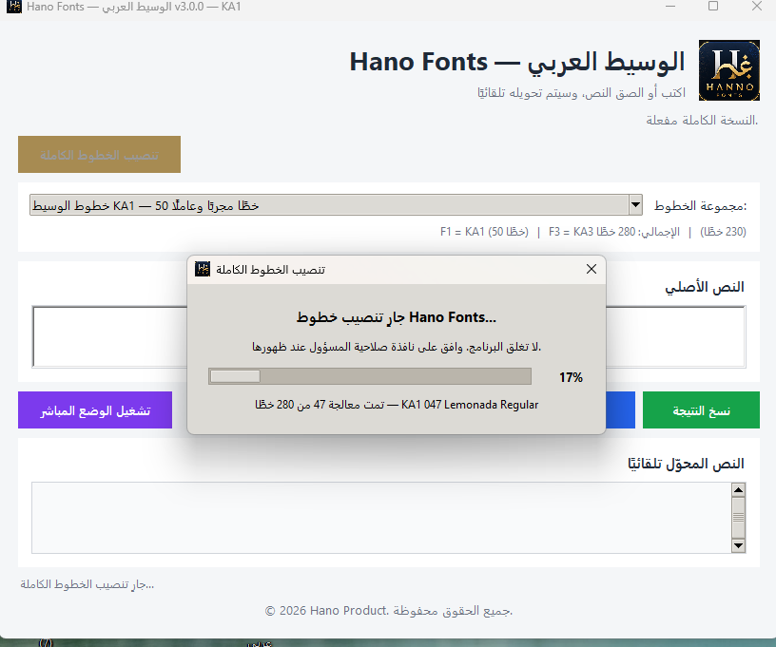Click inside the النص المحوّل output box
This screenshot has height=647, width=776.
pyautogui.click(x=381, y=518)
